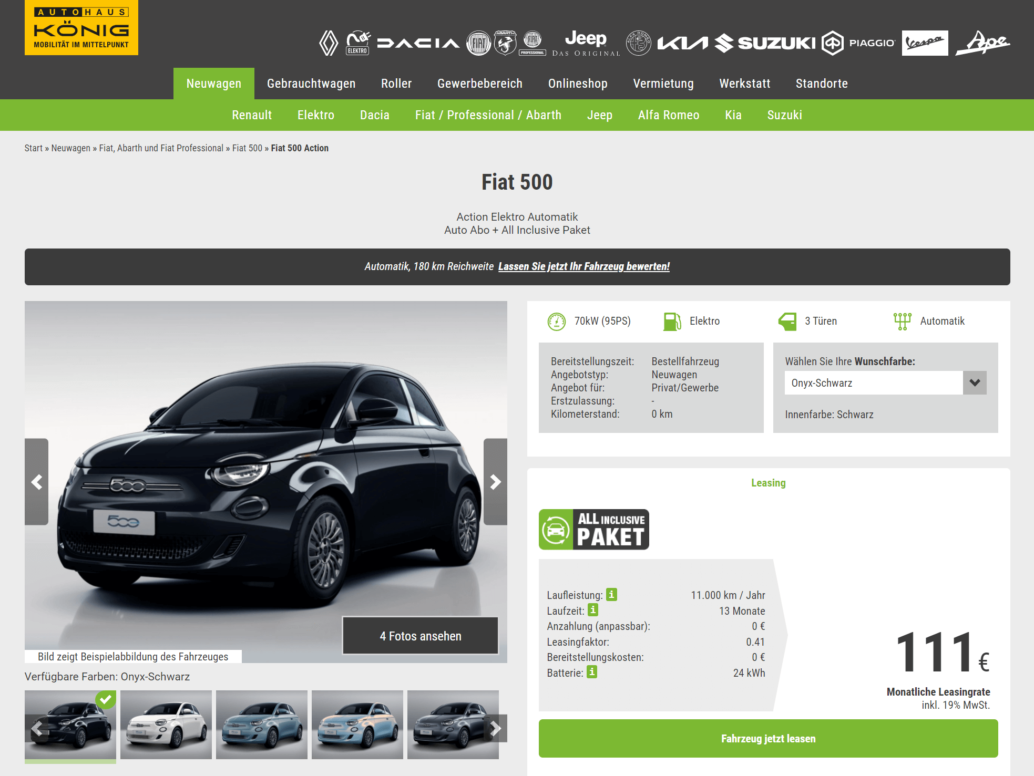This screenshot has width=1034, height=776.
Task: Click the Vespa brand logo
Action: (925, 43)
